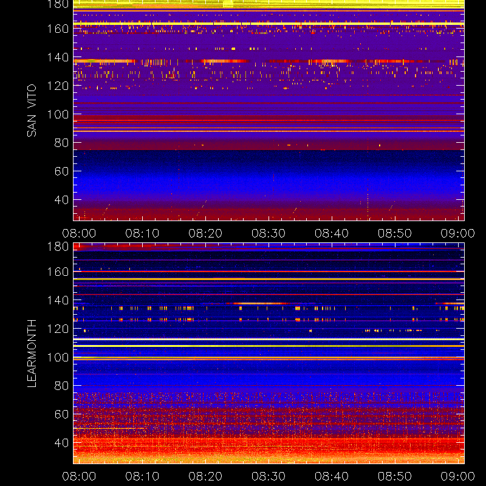Pick the 180 tick label on Learmonth plot
Viewport: 486px width, 486px height.
tap(58, 247)
